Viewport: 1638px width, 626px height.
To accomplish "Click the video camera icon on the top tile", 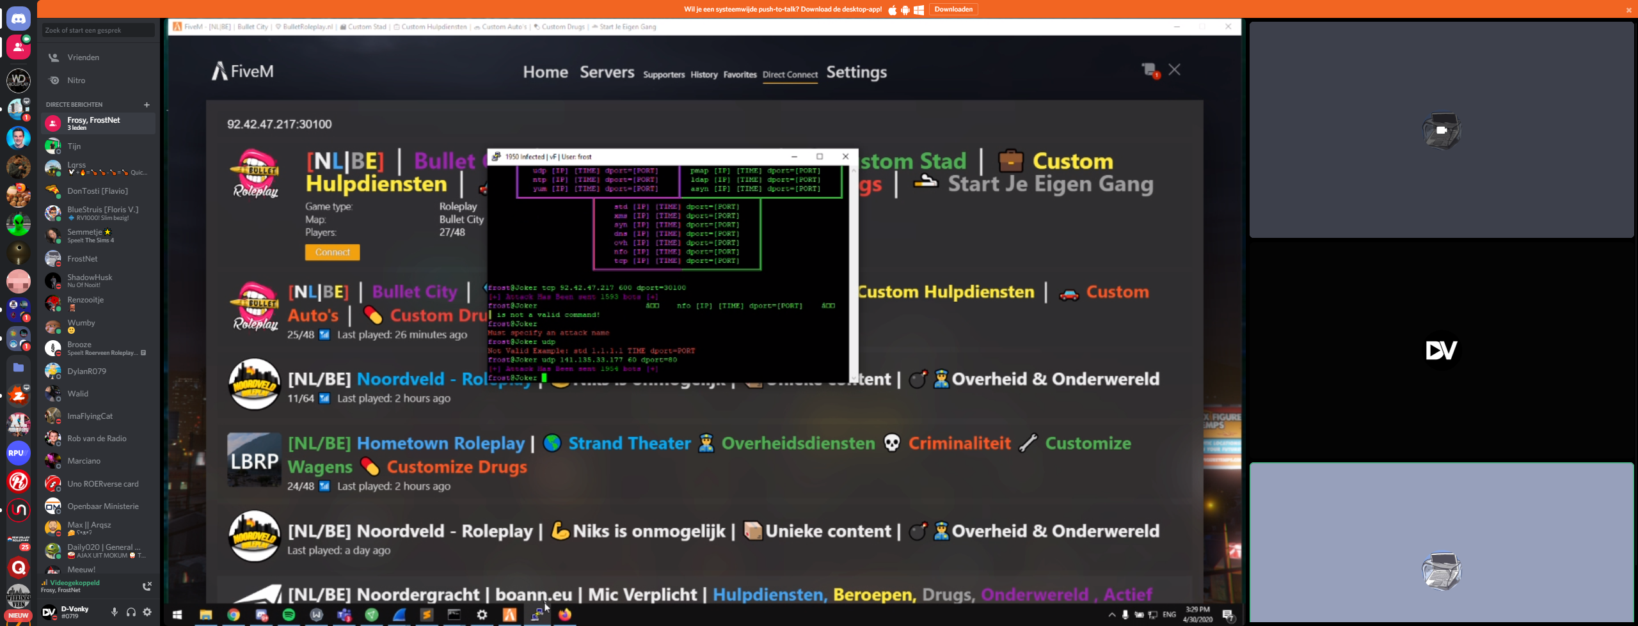I will tap(1441, 130).
